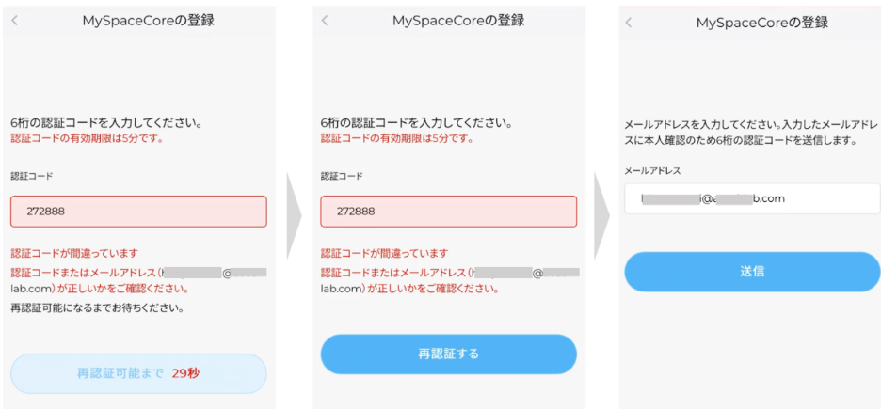Click the 認証コードが間違っています error on the middle screen
Image resolution: width=881 pixels, height=409 pixels.
(x=384, y=253)
